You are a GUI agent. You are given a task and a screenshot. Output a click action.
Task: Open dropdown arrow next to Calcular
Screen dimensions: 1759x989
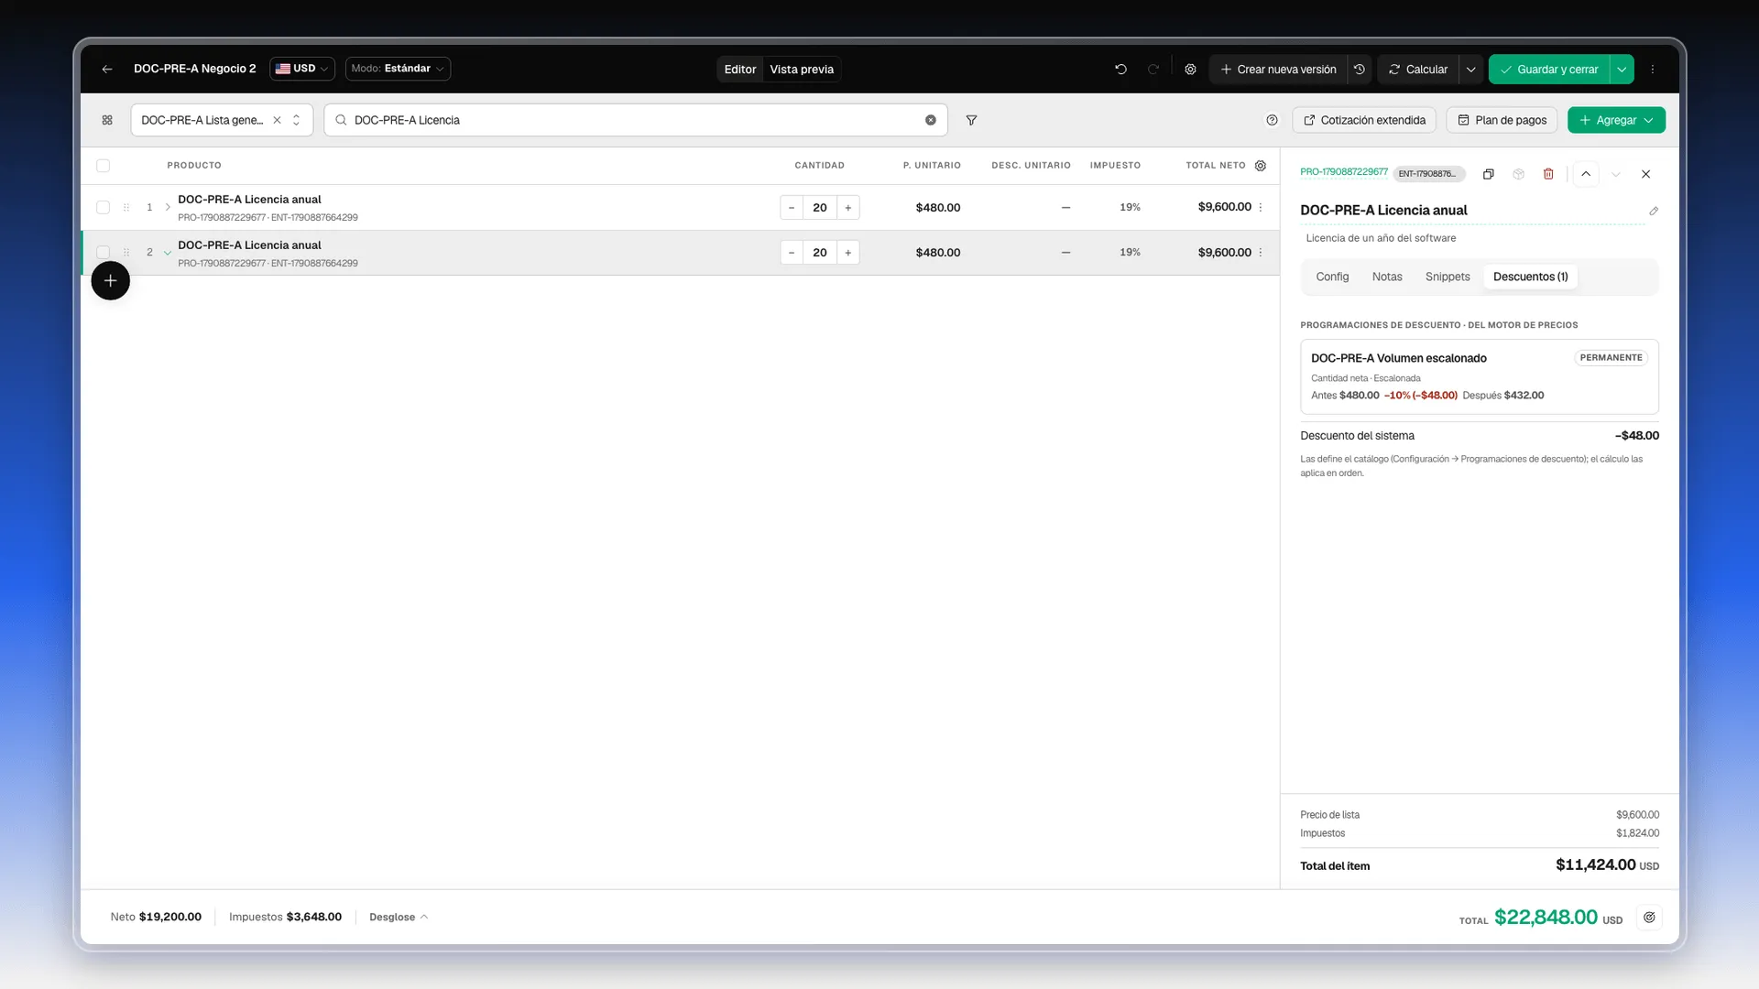coord(1470,69)
